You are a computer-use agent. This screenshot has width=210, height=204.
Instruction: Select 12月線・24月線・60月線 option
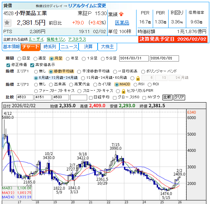point(83,78)
